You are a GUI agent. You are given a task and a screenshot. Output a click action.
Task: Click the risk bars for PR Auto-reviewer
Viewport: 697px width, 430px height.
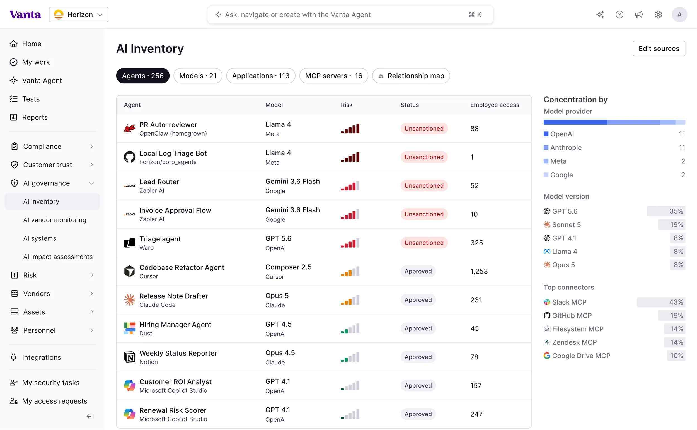(x=350, y=129)
